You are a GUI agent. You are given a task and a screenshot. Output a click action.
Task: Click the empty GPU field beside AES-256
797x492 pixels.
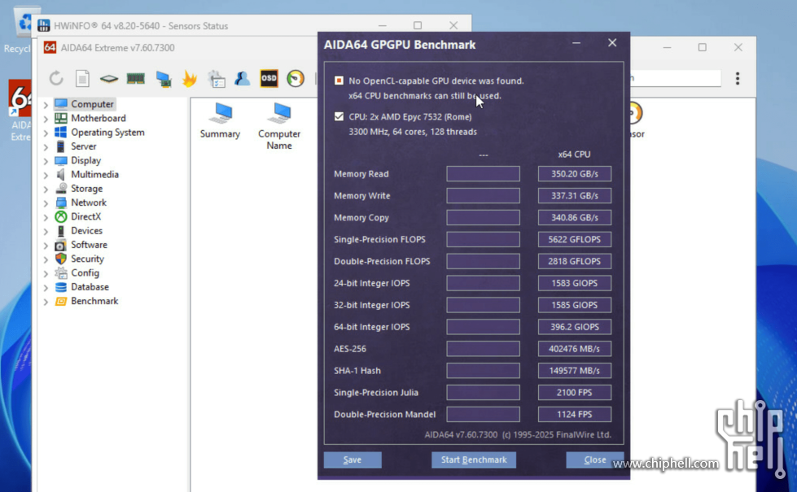click(483, 349)
